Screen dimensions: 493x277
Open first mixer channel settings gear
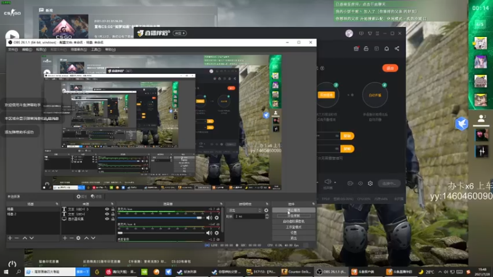tap(217, 218)
